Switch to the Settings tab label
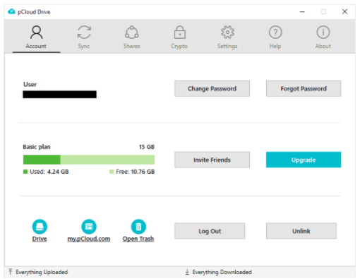Image resolution: width=360 pixels, height=279 pixels. [x=227, y=46]
